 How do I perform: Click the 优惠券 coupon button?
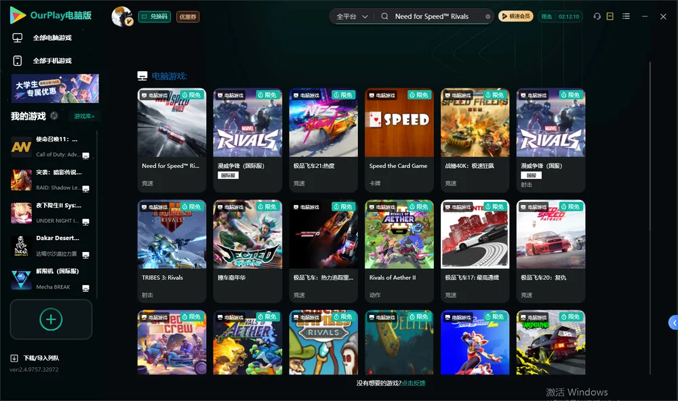[188, 16]
